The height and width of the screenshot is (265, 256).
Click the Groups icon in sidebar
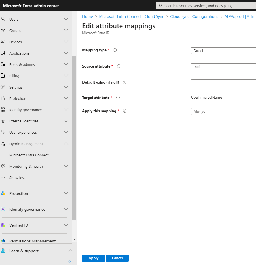[x=3, y=30]
